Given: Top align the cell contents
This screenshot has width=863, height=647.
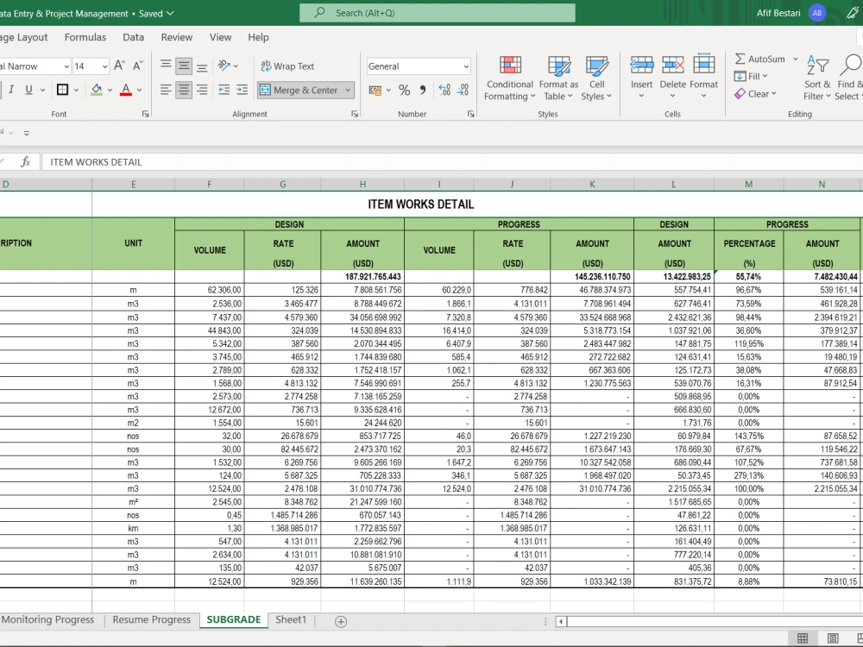Looking at the screenshot, I should click(x=166, y=66).
